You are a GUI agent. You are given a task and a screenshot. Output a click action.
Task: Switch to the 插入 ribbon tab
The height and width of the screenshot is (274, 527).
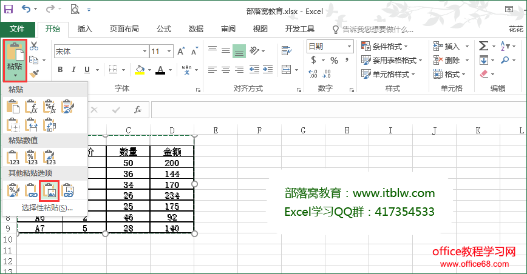[85, 29]
